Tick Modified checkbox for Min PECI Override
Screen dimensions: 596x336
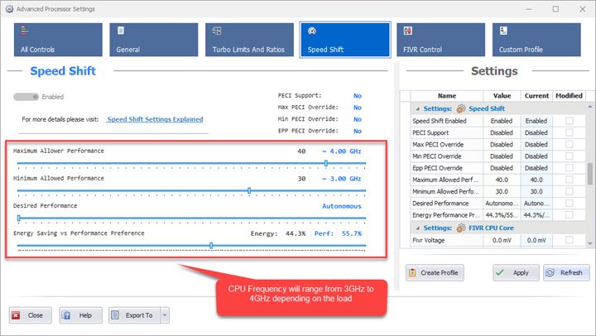tap(569, 156)
